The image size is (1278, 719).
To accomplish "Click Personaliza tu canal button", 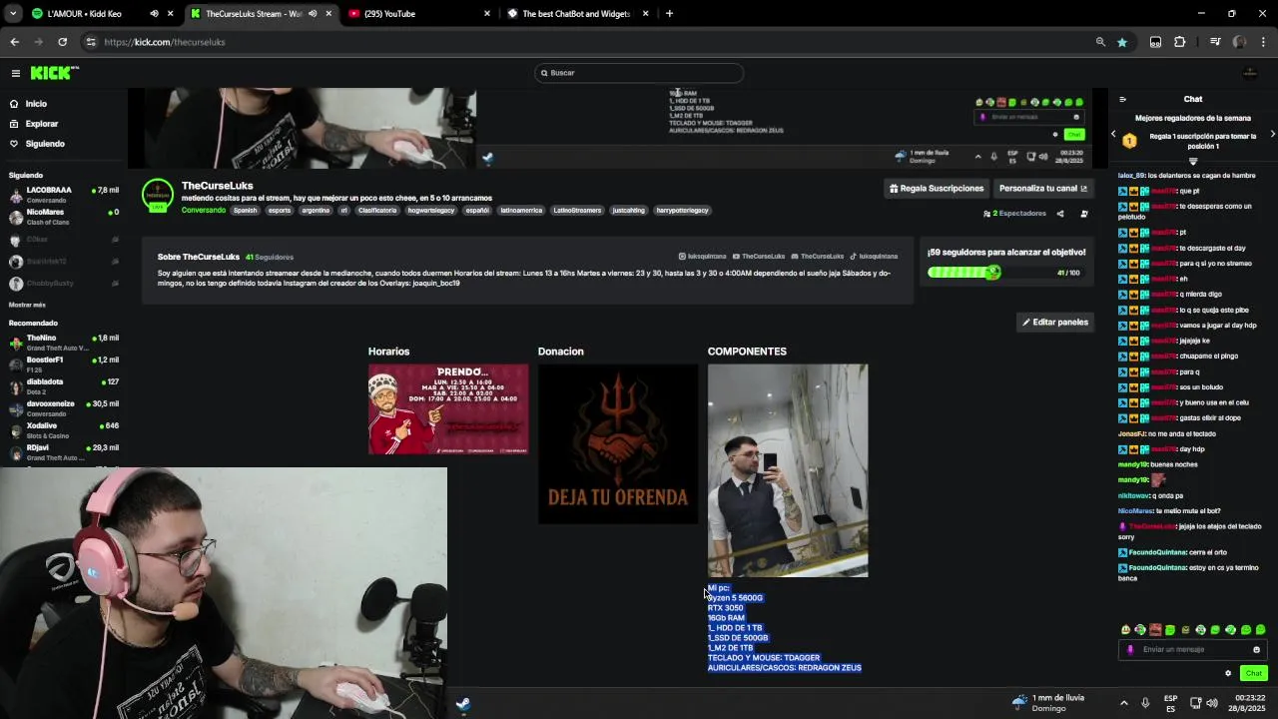I will (1043, 189).
